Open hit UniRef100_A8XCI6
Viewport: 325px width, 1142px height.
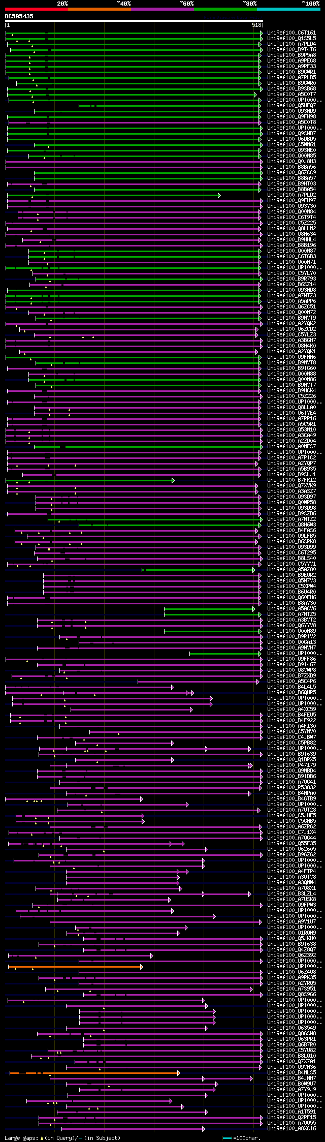(291, 1129)
